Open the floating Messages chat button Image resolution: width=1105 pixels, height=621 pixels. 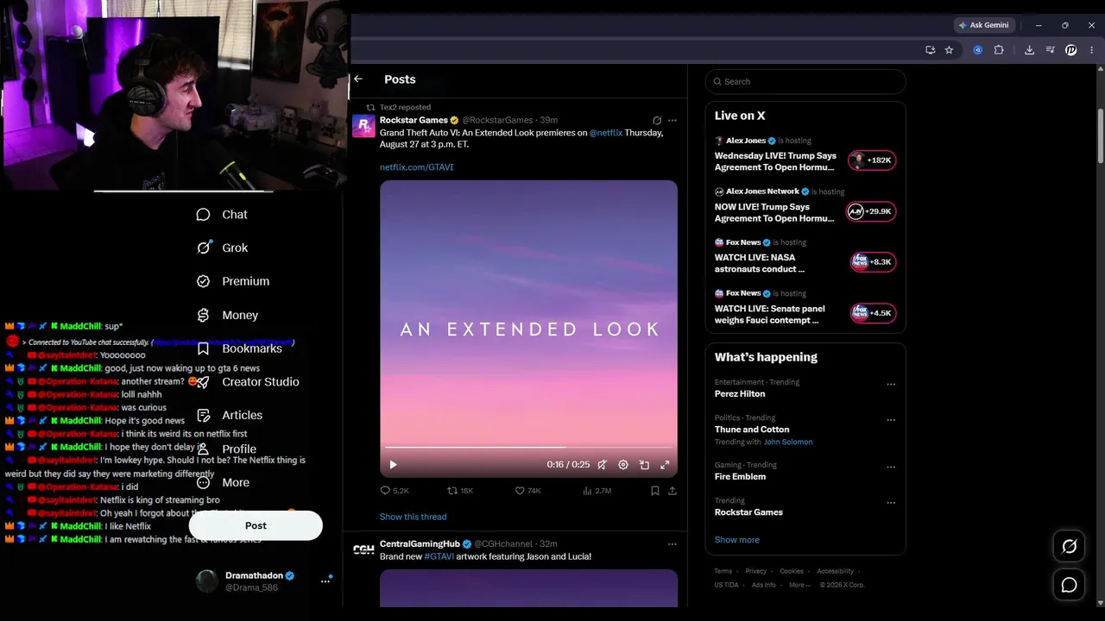click(x=1069, y=585)
